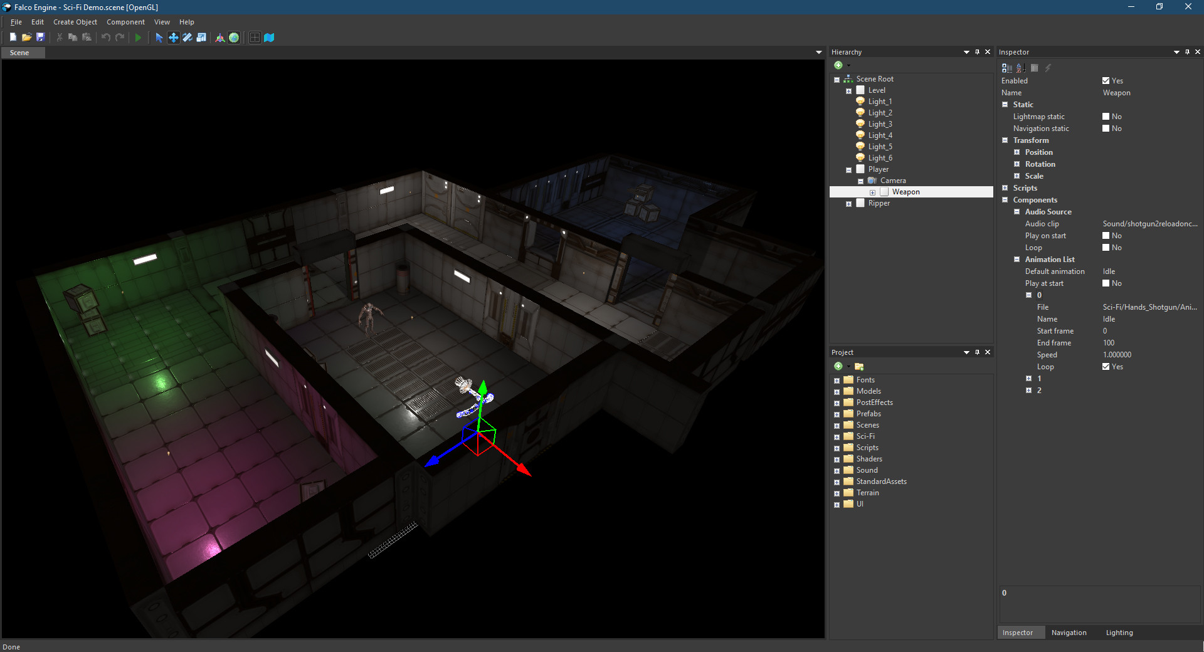Expand the Models folder in Project
The image size is (1204, 652).
point(837,392)
